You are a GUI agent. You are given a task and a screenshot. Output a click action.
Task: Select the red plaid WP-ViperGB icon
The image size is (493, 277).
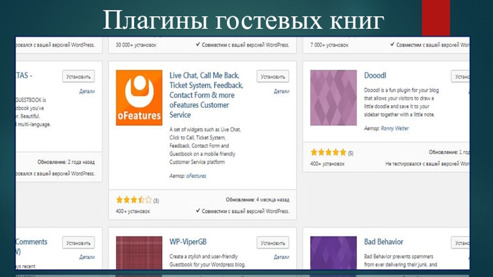coord(139,253)
